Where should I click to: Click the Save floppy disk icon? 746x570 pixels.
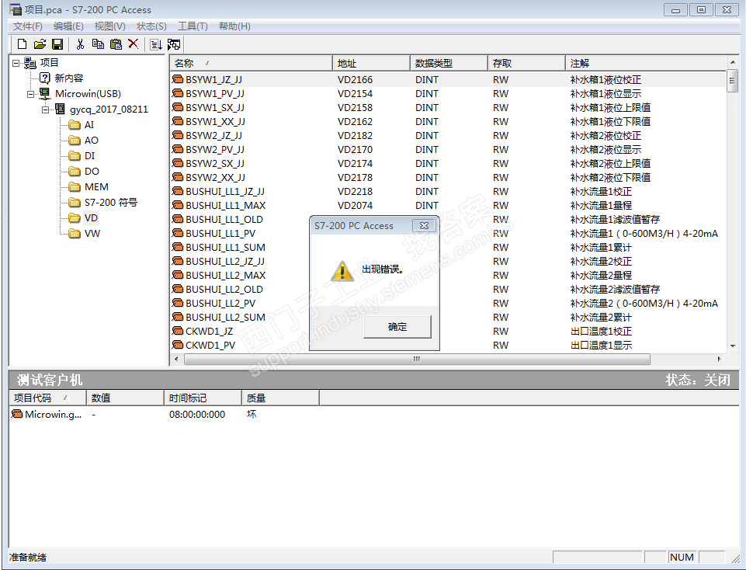[x=57, y=44]
